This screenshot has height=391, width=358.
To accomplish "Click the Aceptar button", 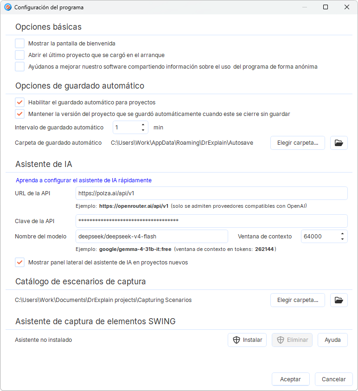I will (290, 379).
